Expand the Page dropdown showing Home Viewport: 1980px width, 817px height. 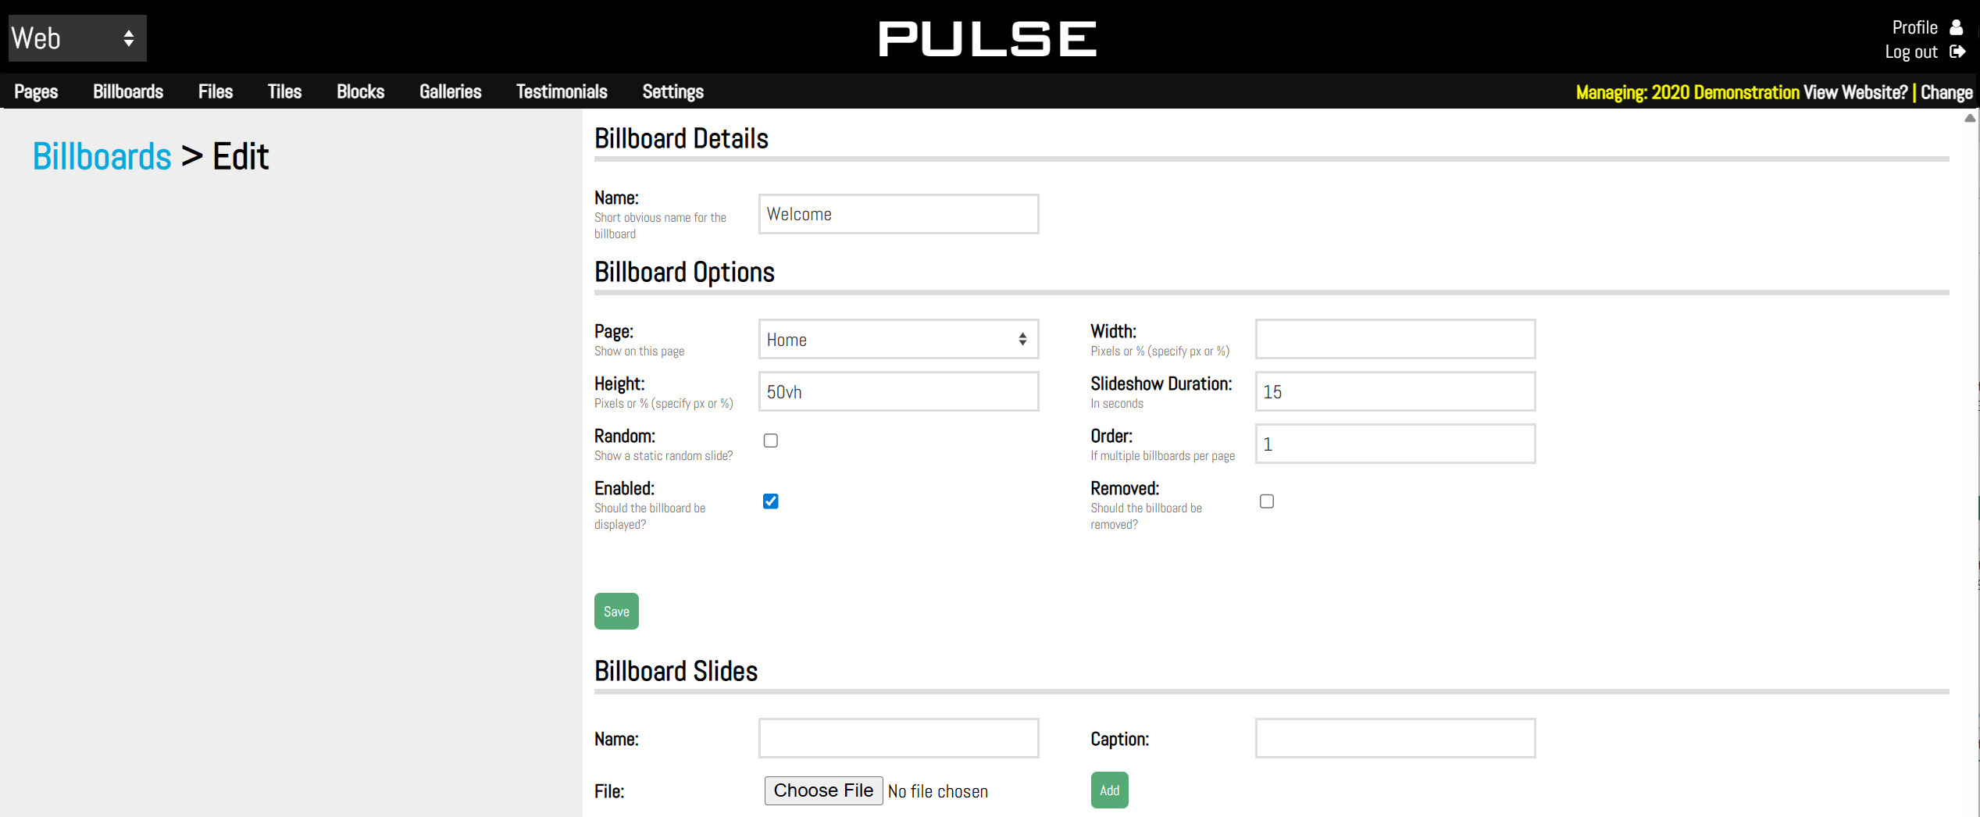[898, 340]
